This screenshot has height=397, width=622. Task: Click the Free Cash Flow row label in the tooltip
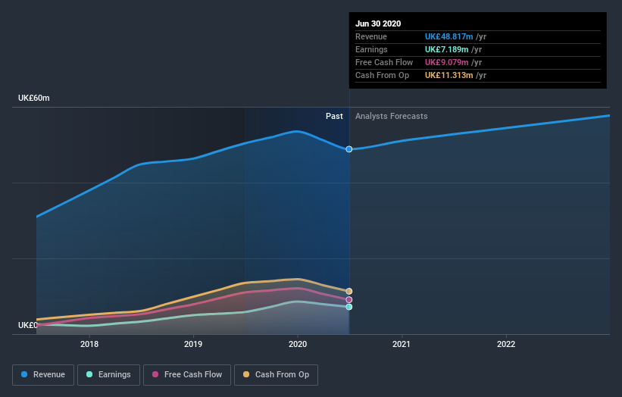point(384,62)
